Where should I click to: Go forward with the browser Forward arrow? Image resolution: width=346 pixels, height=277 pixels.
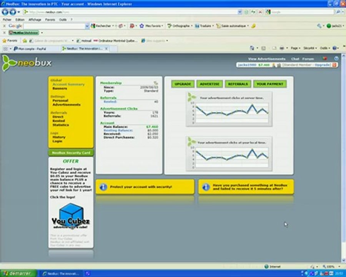point(13,12)
